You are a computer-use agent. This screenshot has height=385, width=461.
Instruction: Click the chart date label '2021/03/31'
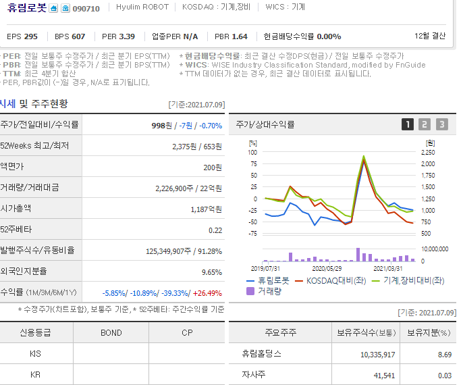point(388,269)
